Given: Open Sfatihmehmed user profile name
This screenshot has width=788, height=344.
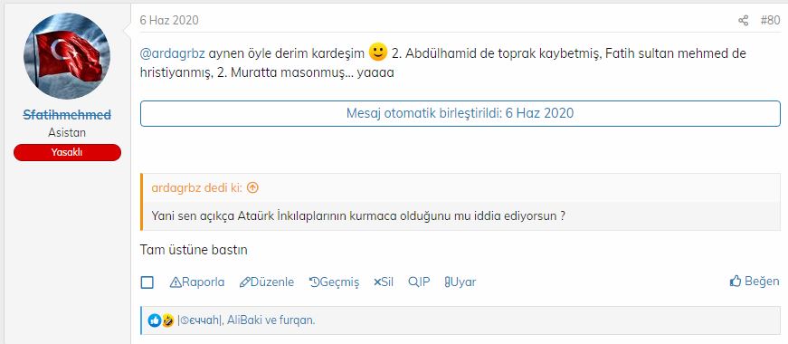Looking at the screenshot, I should tap(67, 115).
